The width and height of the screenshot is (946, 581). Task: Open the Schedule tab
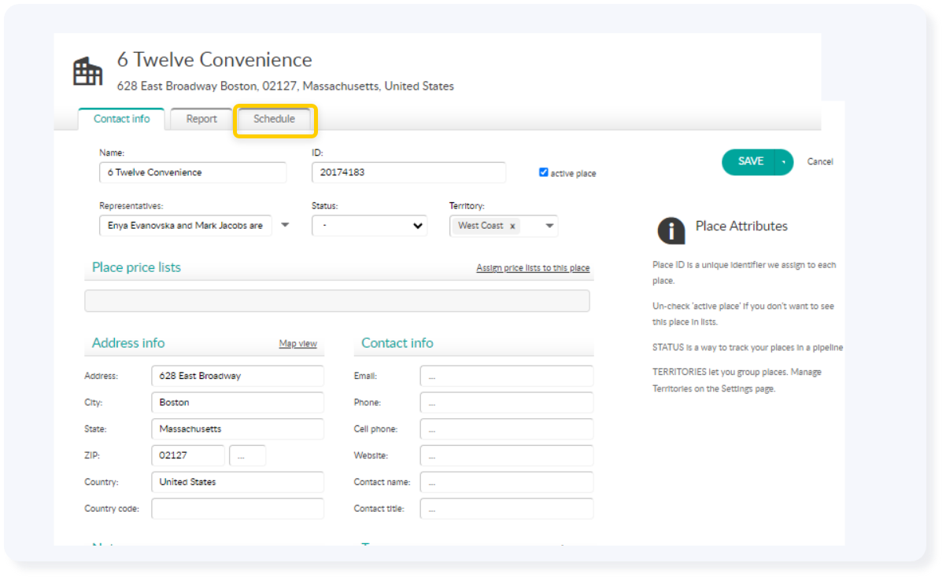[274, 120]
